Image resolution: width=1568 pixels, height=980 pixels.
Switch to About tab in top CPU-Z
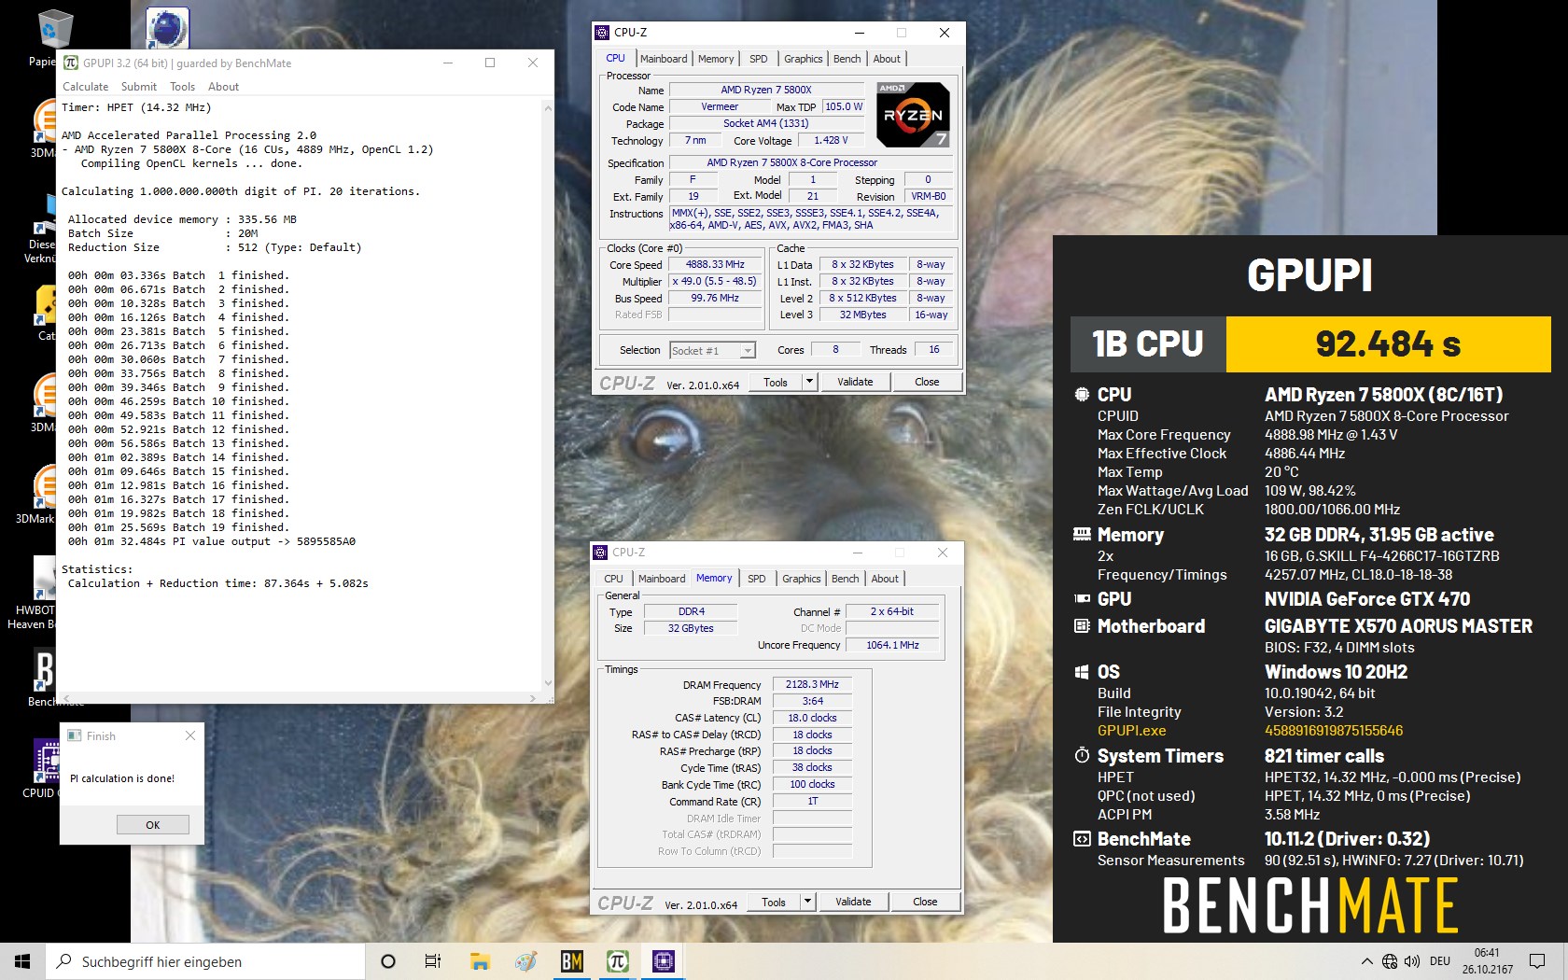[887, 59]
